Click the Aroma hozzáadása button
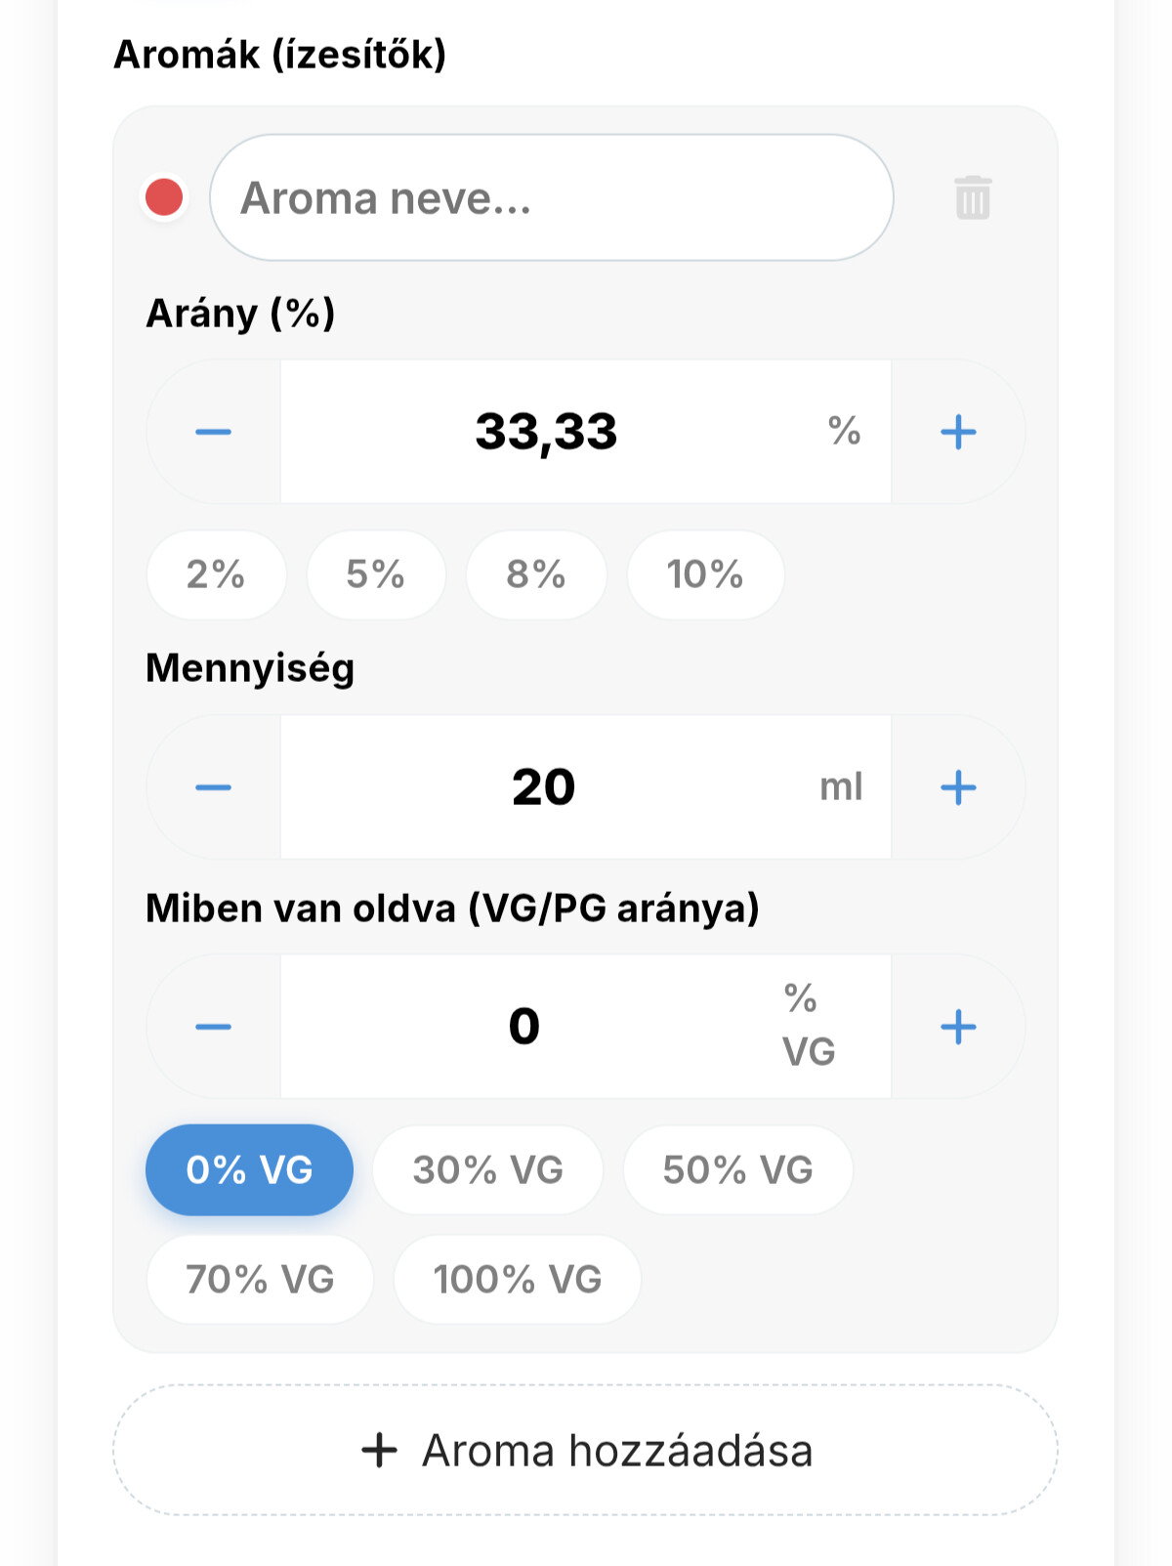The height and width of the screenshot is (1566, 1172). coord(585,1450)
